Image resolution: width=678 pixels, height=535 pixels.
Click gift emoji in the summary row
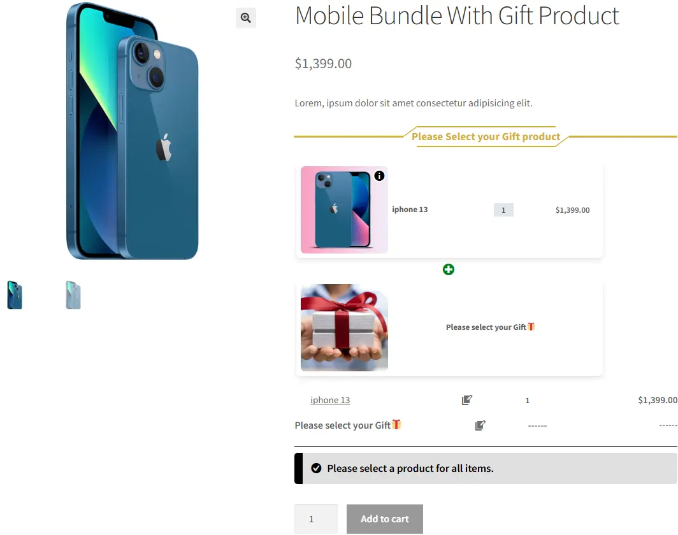(x=396, y=424)
